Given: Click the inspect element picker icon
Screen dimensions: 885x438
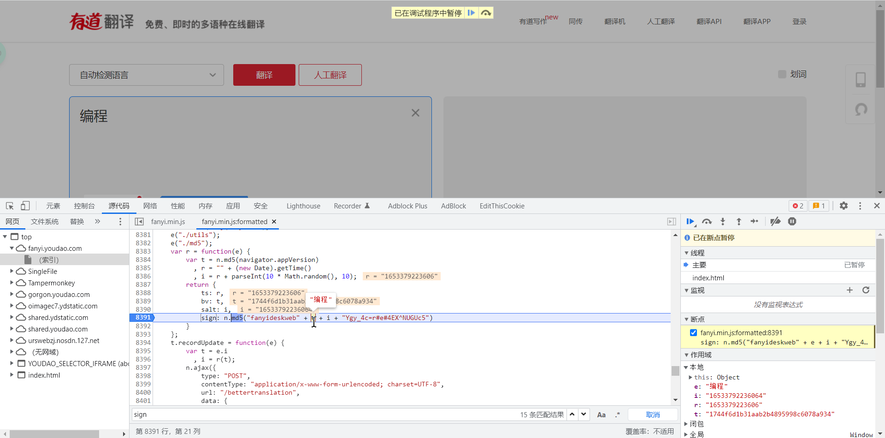Looking at the screenshot, I should tap(10, 206).
